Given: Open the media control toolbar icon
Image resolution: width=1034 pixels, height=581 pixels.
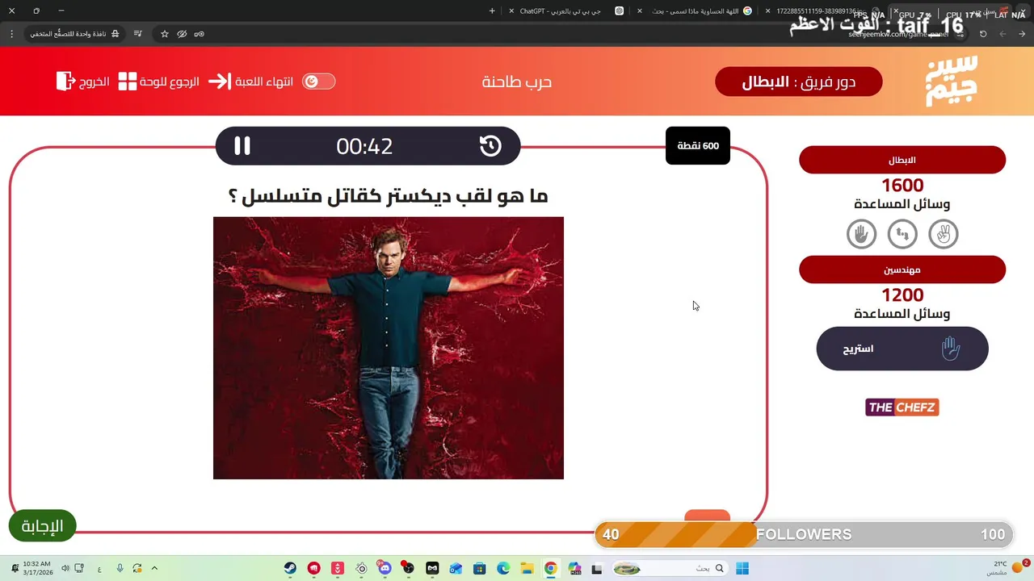Looking at the screenshot, I should pos(137,34).
